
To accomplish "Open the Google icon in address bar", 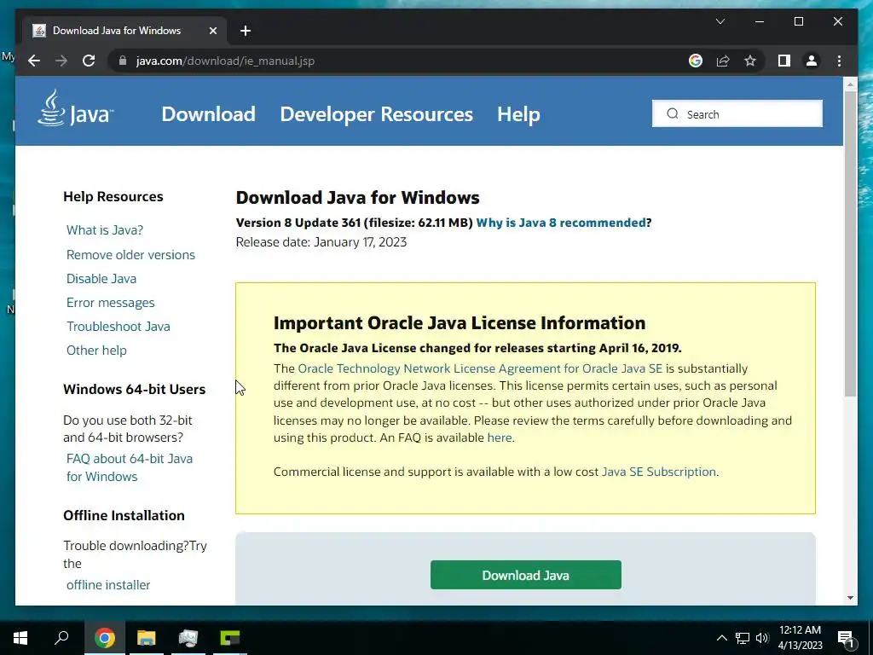I will 696,61.
